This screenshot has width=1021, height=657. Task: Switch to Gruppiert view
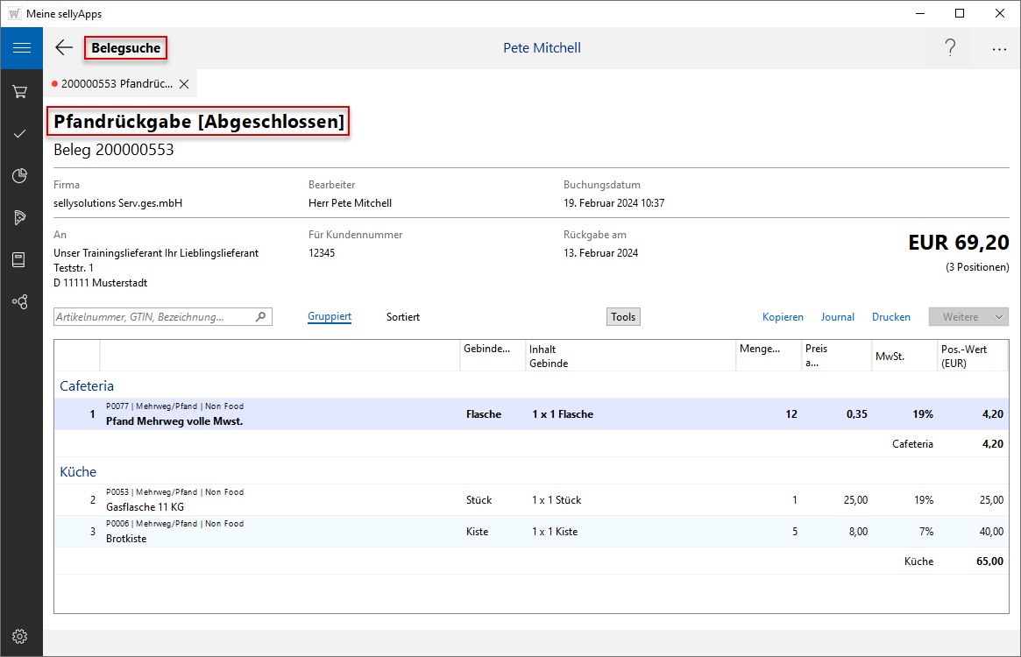(330, 317)
